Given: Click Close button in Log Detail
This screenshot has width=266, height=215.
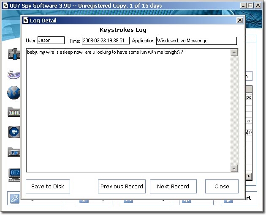Looking at the screenshot, I should tap(222, 186).
